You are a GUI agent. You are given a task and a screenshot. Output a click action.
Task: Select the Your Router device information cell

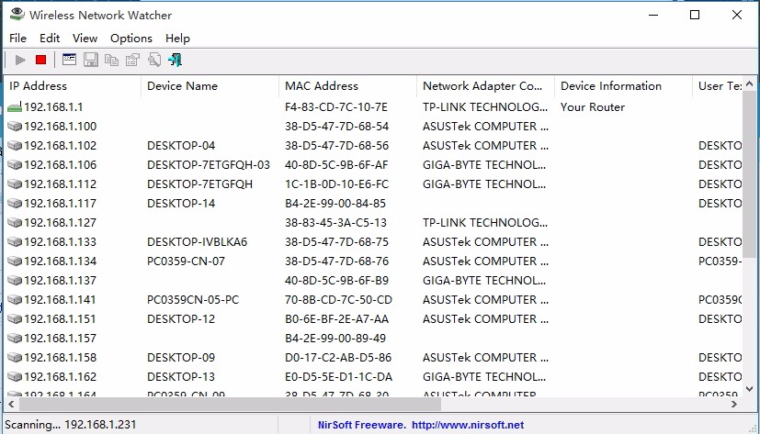pyautogui.click(x=593, y=107)
